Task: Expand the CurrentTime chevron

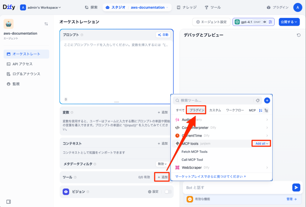Action: click(267, 136)
